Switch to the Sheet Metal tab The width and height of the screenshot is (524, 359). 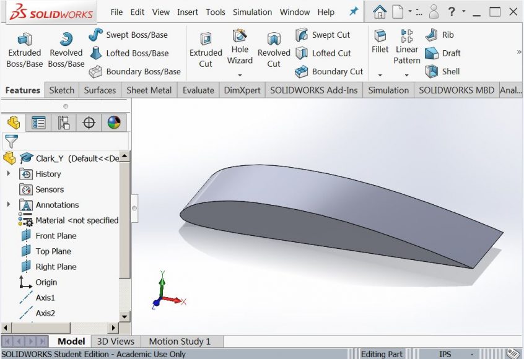click(x=149, y=90)
